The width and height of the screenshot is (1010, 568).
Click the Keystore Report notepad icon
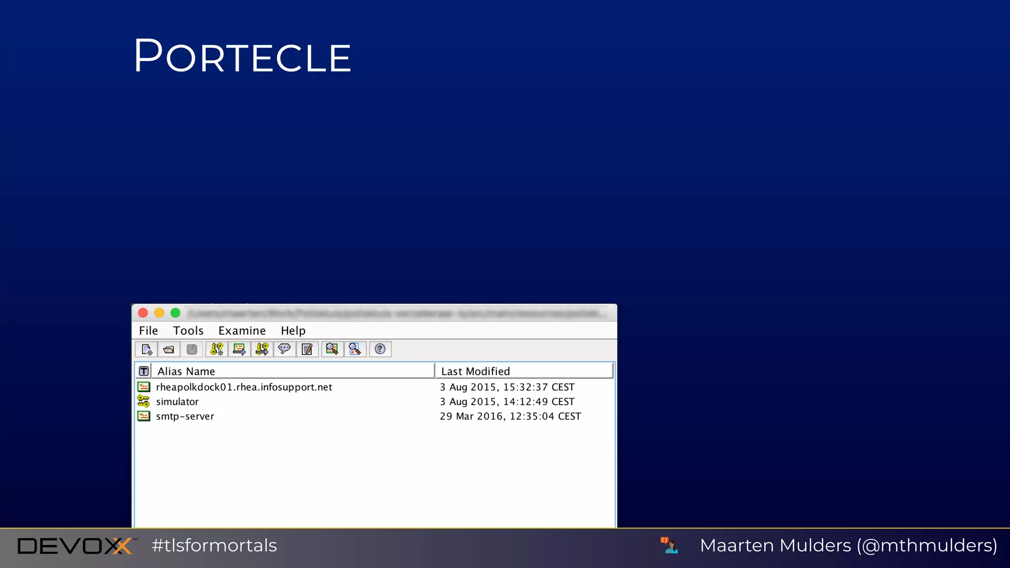(307, 350)
